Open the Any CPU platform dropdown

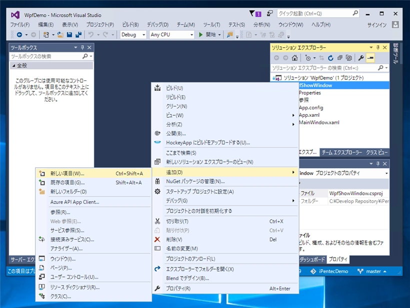172,34
